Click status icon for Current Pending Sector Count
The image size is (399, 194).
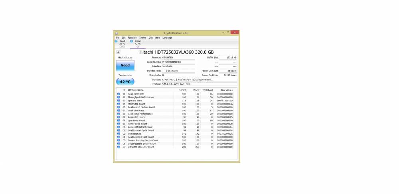coord(119,140)
